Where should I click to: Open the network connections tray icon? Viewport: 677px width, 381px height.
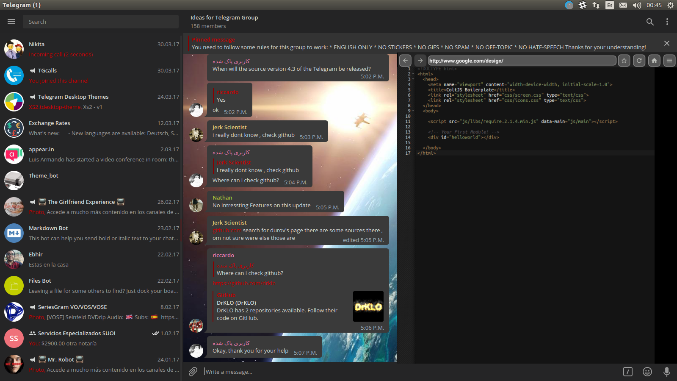click(596, 5)
